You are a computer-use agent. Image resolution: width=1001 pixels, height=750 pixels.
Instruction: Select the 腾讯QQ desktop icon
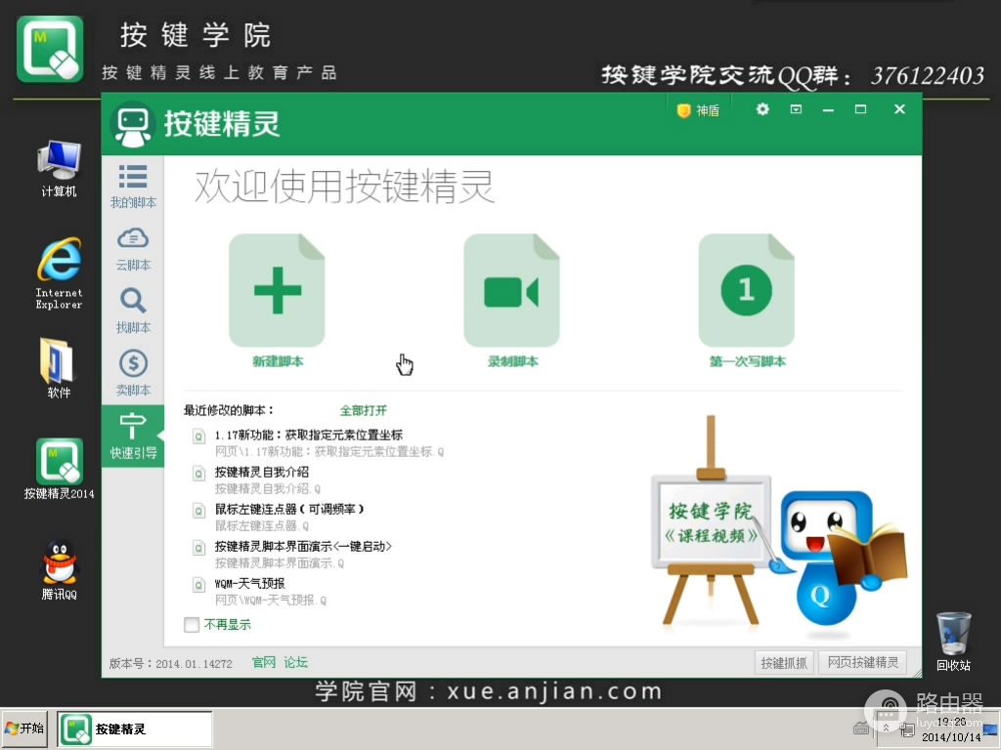(59, 569)
